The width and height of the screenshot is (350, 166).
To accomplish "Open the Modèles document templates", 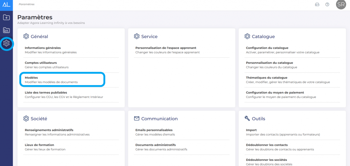I will 31,78.
